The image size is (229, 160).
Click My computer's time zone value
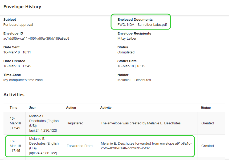[23, 80]
